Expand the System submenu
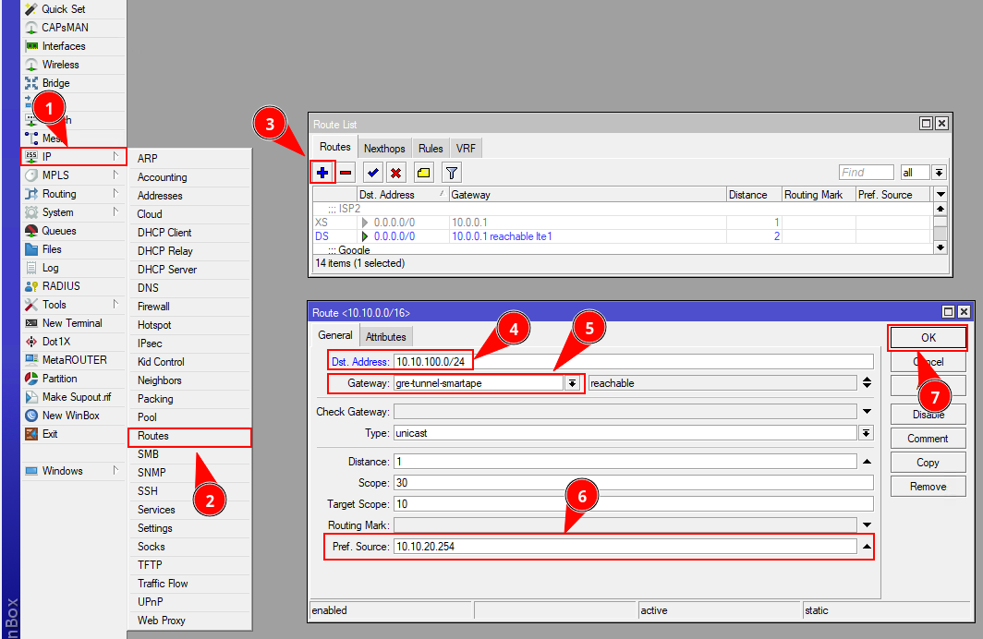This screenshot has height=639, width=983. [74, 212]
